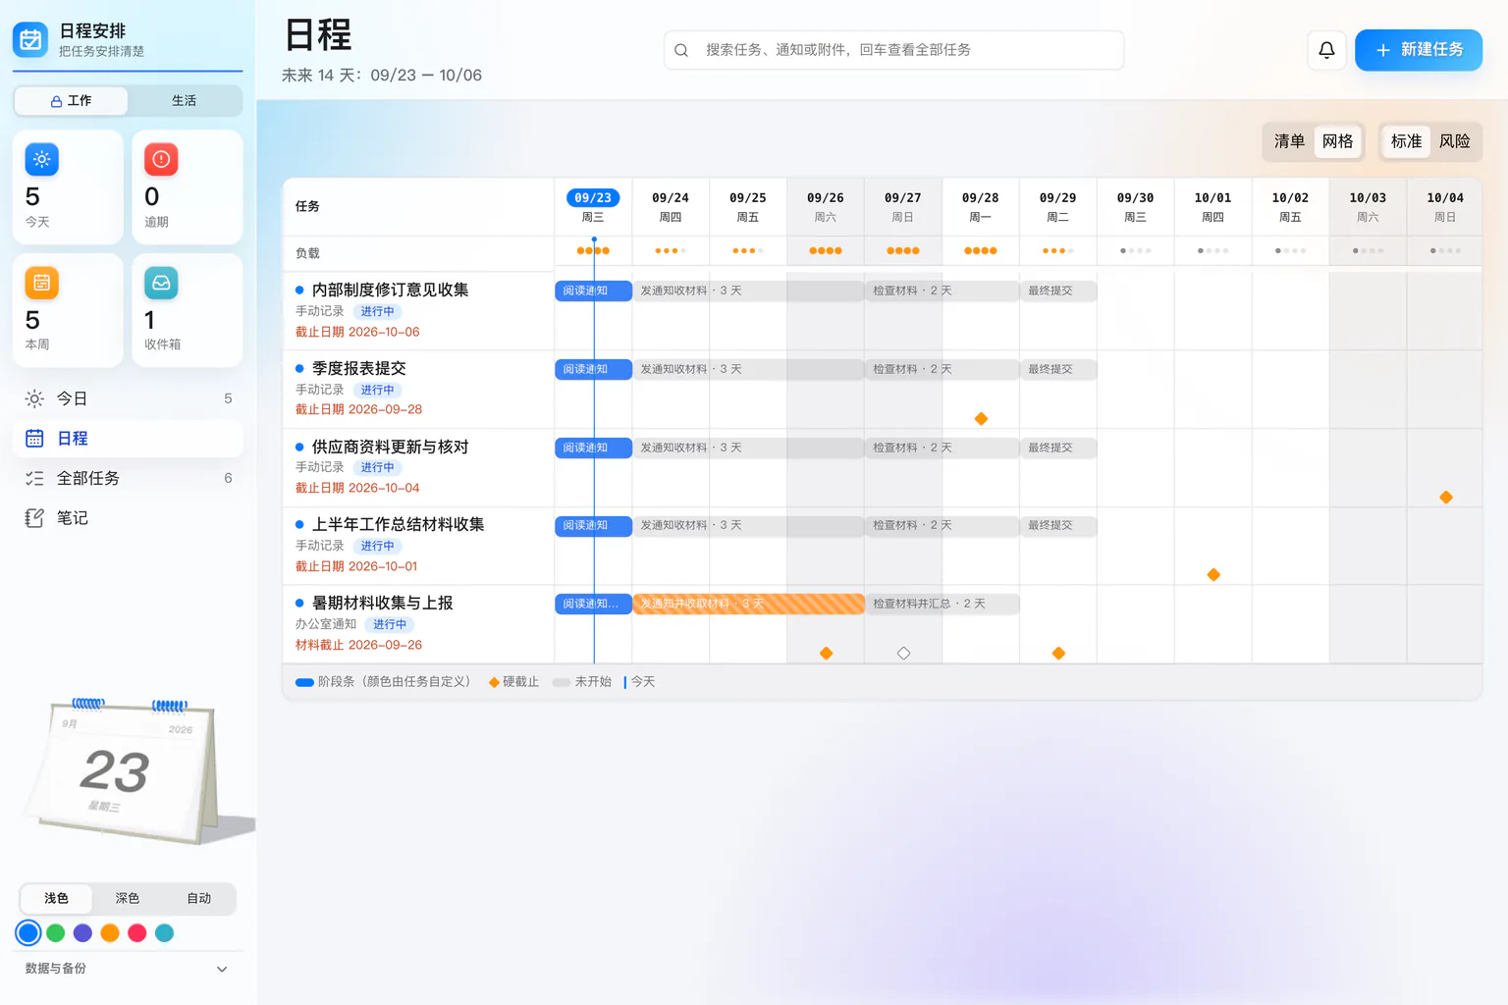The height and width of the screenshot is (1005, 1508).
Task: Switch to the 清单 view tab
Action: point(1289,141)
